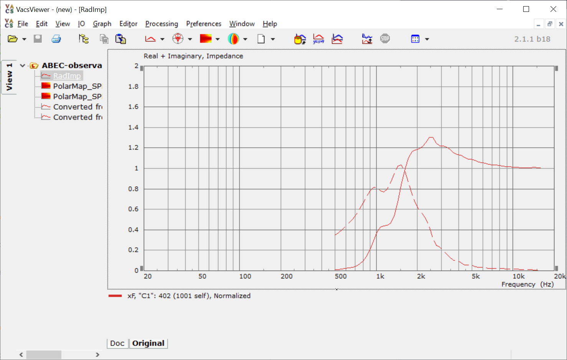Click the database graph import icon
The image size is (567, 360).
[x=300, y=39]
